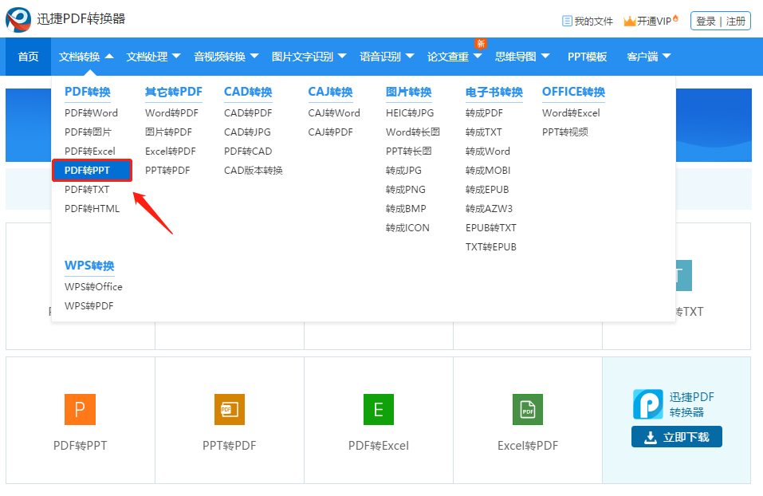Image resolution: width=763 pixels, height=496 pixels.
Task: Collapse the 文档转换 dropdown menu
Action: click(x=86, y=57)
